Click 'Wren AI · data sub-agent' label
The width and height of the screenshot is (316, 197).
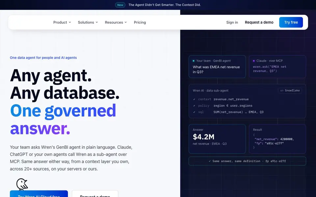(210, 91)
